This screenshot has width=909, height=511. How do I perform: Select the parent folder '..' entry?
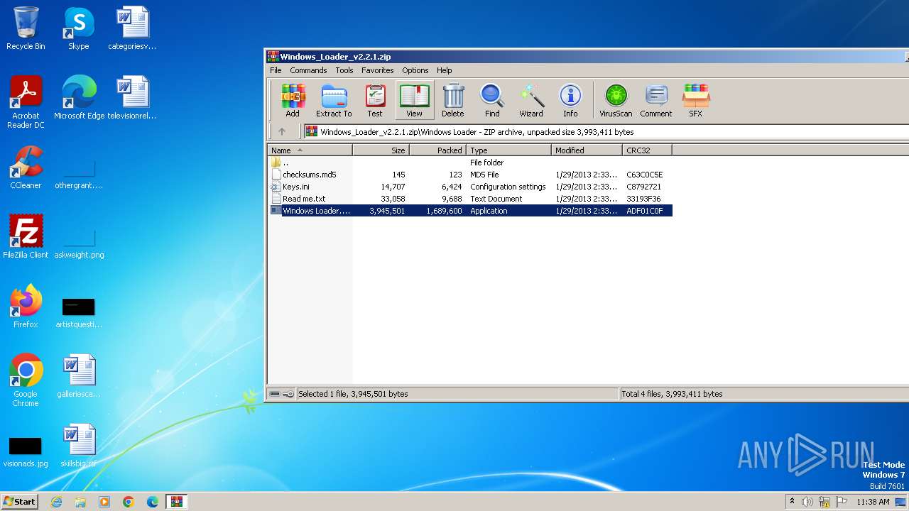pos(470,163)
